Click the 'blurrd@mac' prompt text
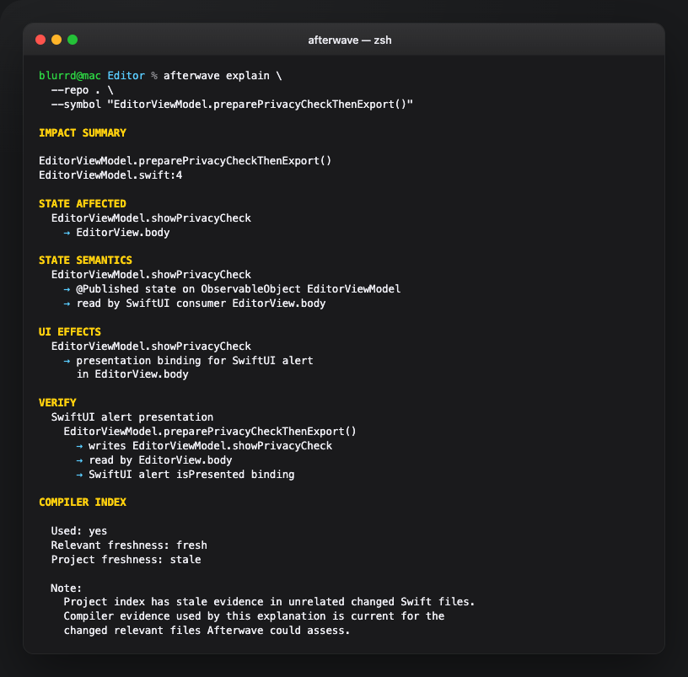The image size is (688, 677). coord(70,76)
